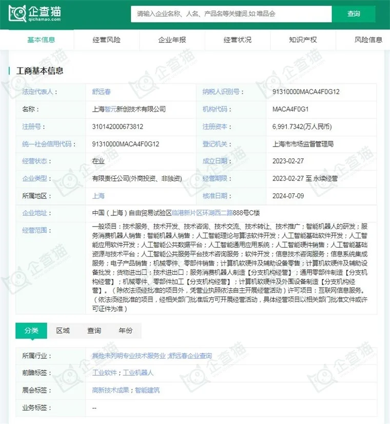
Task: Open 其他未列明专业技术服务业 industry link
Action: coord(129,356)
